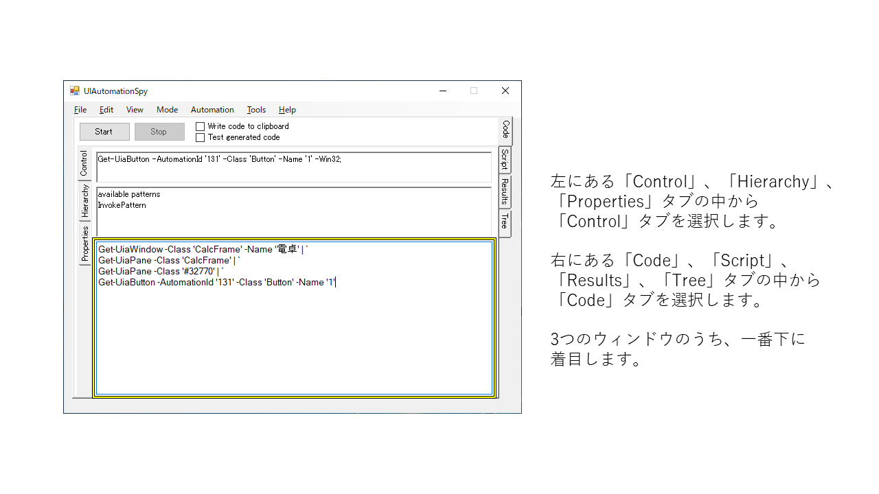The height and width of the screenshot is (494, 879).
Task: Click the Get-UiaPane -Class 'CalcFrame' line
Action: click(x=170, y=260)
